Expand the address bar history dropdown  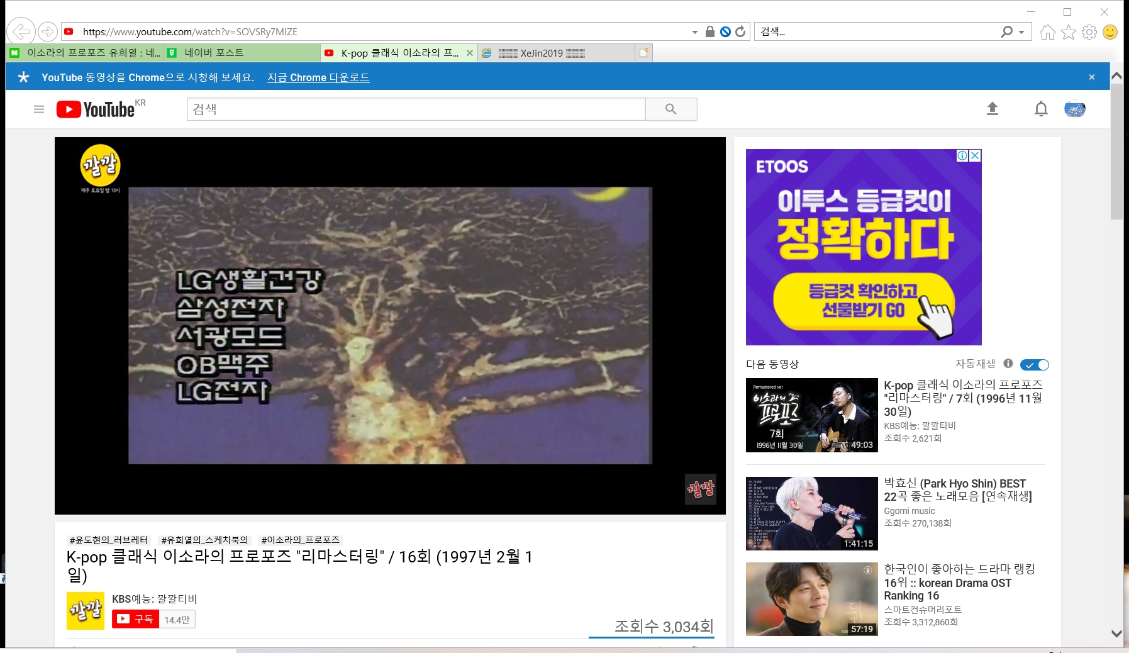694,32
